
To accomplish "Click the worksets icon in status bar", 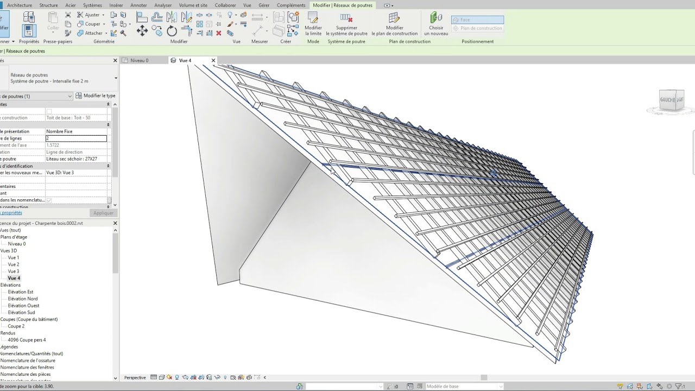I will pos(300,386).
